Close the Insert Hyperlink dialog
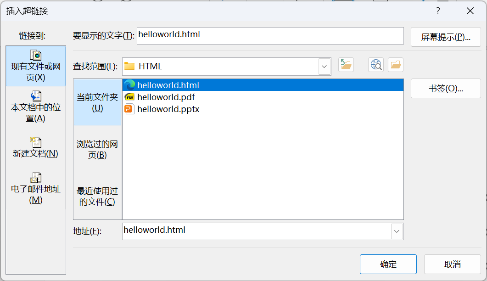487x281 pixels. point(470,11)
